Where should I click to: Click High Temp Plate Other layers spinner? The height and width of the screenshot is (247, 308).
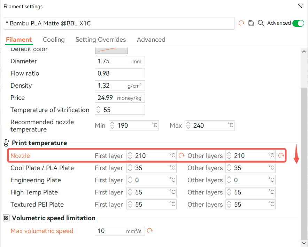pos(229,192)
